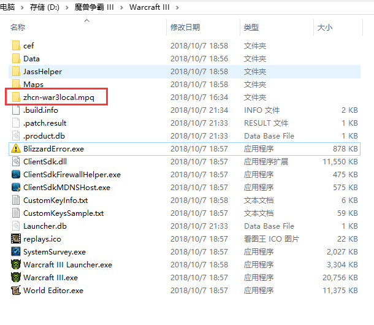Navigate to 存储 (D:) in breadcrumb

45,7
